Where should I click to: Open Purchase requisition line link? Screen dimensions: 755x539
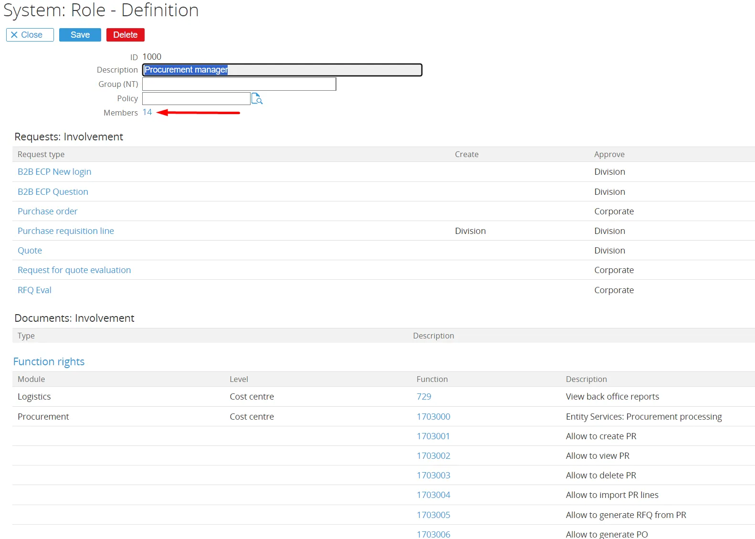point(66,231)
